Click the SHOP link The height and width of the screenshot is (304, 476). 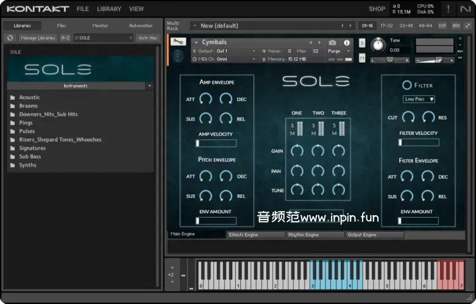(377, 9)
